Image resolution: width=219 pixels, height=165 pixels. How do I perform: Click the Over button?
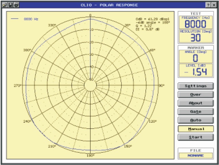(196, 95)
